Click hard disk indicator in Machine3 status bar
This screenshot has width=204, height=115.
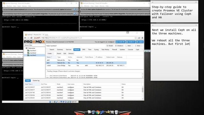tap(50, 102)
